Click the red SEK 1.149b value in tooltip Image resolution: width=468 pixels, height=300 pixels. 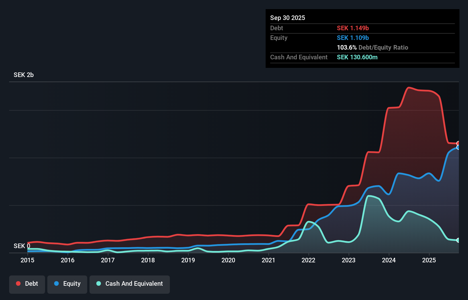click(x=353, y=28)
